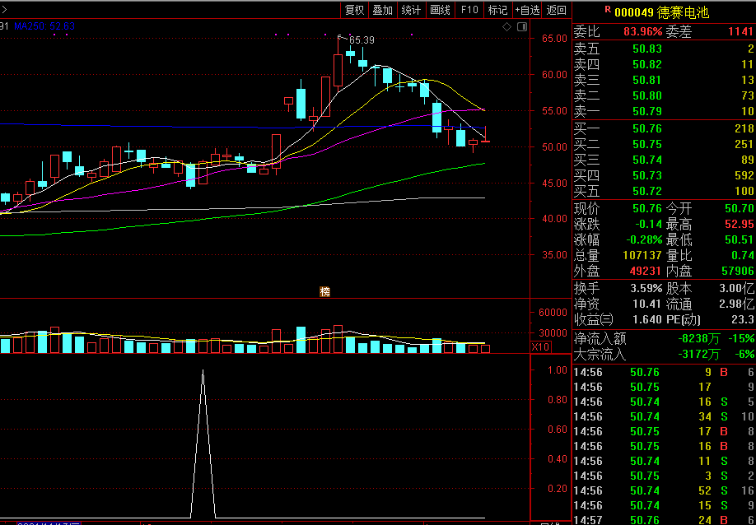The image size is (756, 525).
Task: Select the 买一 bid row
Action: click(x=664, y=128)
